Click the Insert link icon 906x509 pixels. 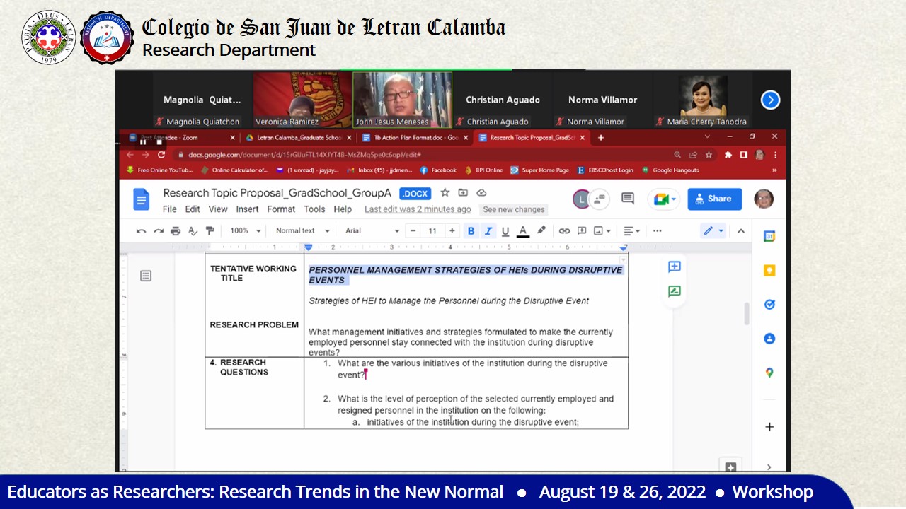click(564, 231)
